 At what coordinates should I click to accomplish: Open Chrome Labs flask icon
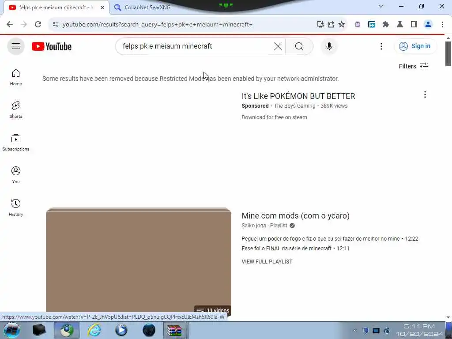pos(400,25)
